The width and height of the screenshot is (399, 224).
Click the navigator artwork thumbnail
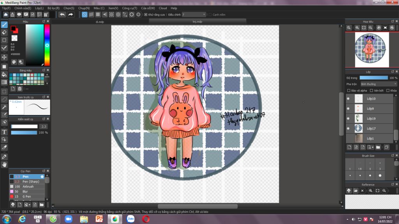372,49
